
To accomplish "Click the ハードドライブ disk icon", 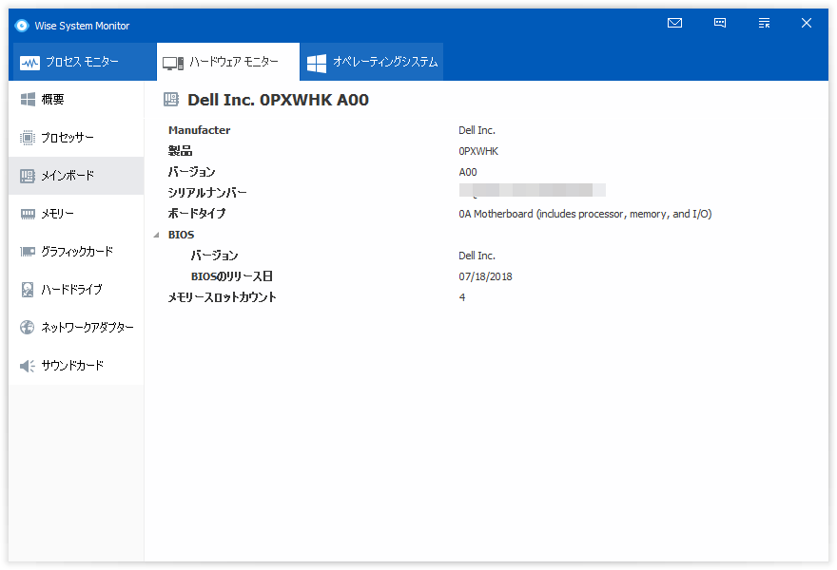I will (28, 290).
